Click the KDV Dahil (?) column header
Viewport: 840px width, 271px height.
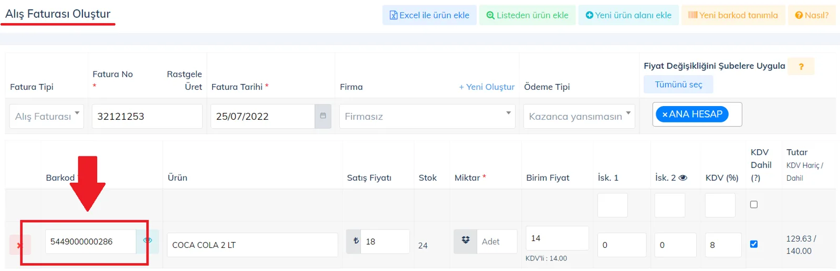click(761, 165)
